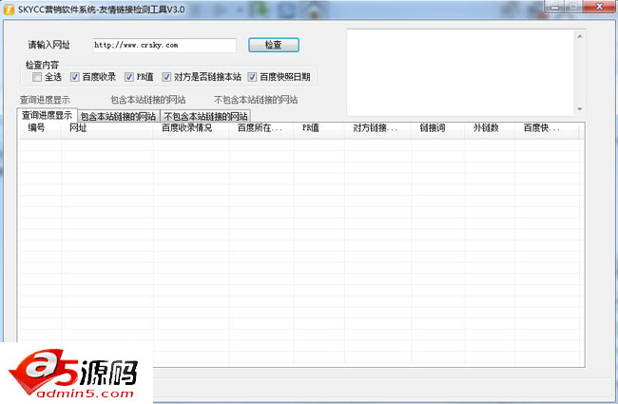Sort by the 编号 column header

pos(40,128)
